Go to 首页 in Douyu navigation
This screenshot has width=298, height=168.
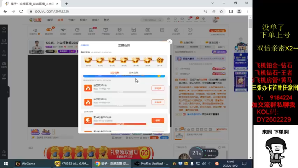coord(50,20)
